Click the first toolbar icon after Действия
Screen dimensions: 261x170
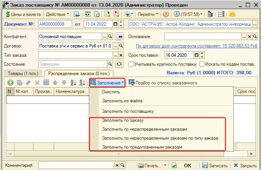(x=77, y=14)
